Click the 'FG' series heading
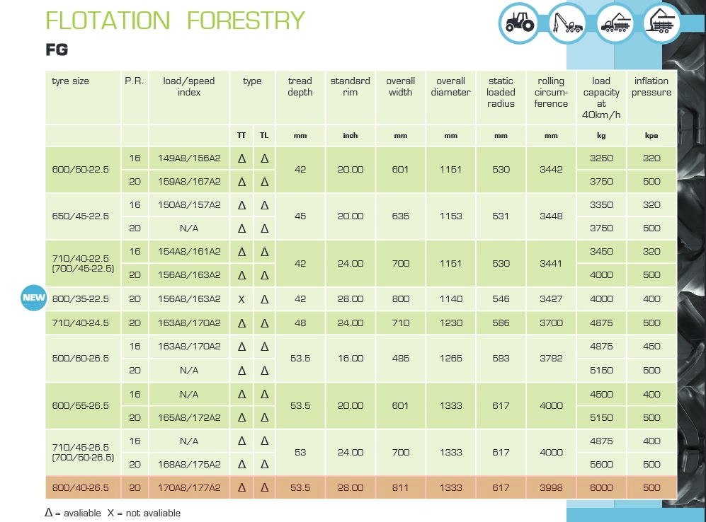The image size is (706, 522). tap(57, 50)
